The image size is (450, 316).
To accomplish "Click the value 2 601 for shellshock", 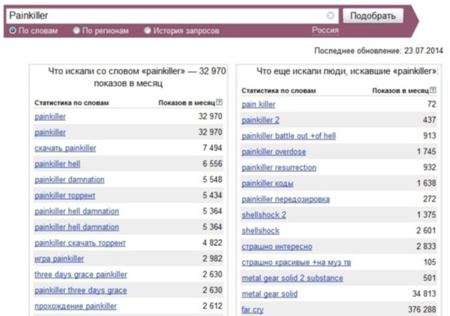I will (426, 230).
